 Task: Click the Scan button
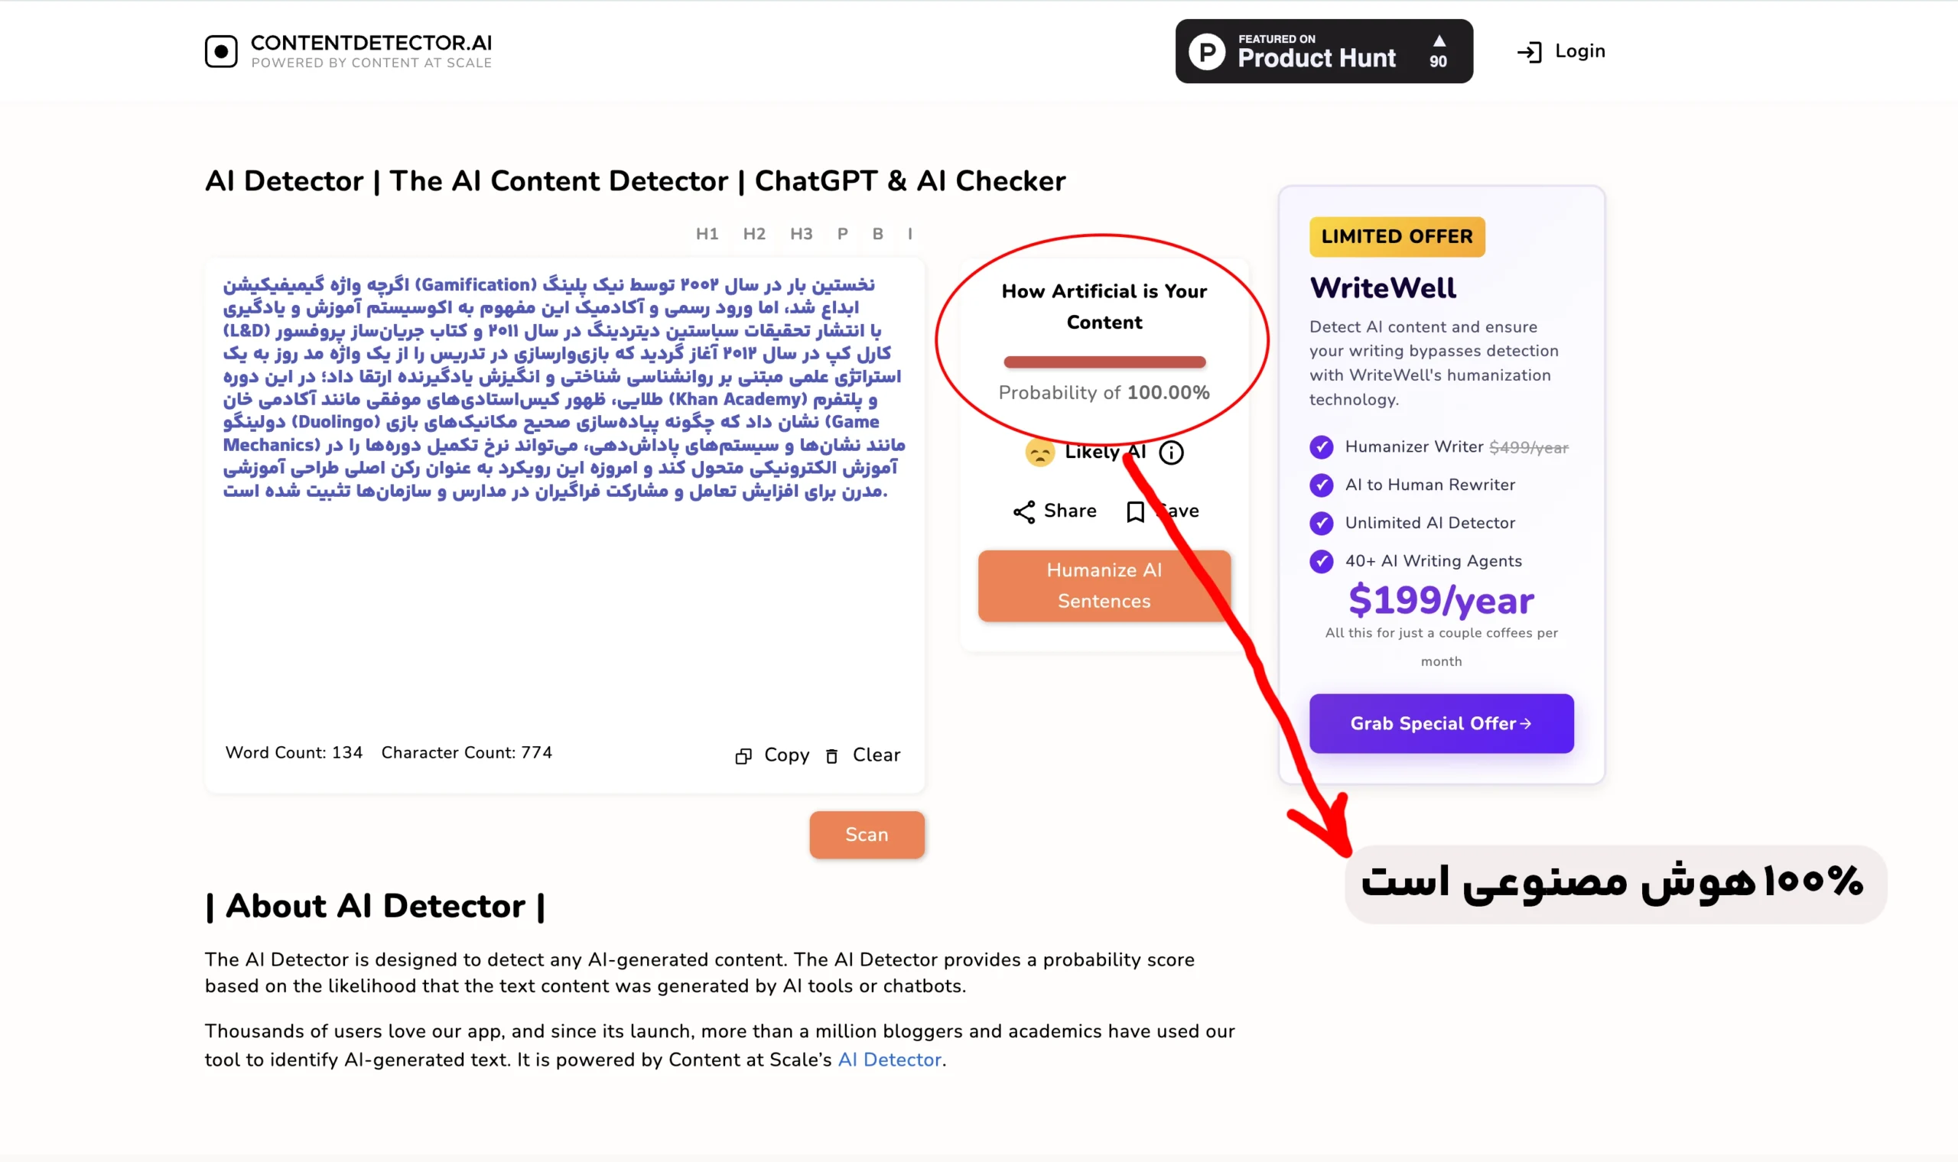867,835
